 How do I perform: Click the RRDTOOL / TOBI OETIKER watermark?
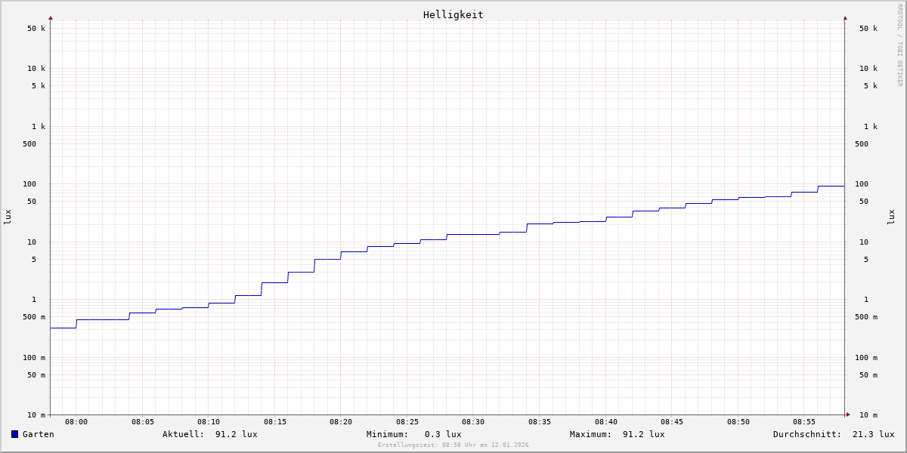click(899, 45)
